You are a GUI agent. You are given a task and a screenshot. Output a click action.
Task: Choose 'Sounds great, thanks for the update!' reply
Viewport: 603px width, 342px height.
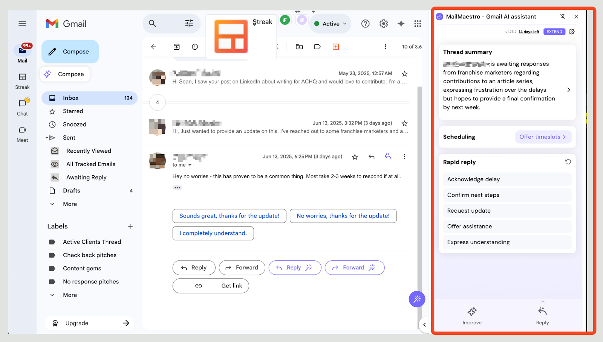pyautogui.click(x=229, y=216)
